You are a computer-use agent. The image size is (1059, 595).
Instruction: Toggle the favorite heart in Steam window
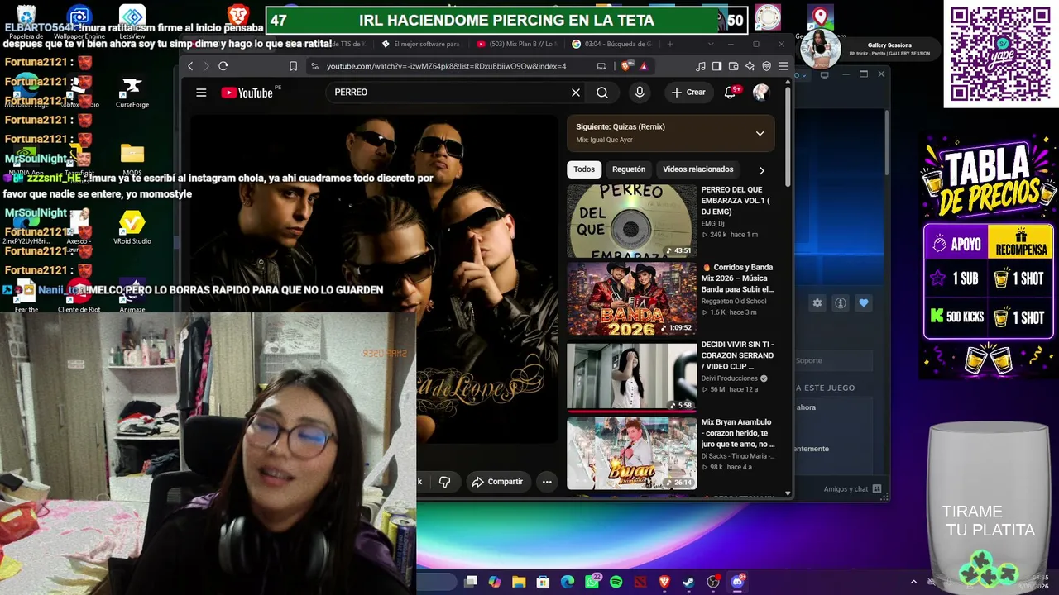point(864,303)
